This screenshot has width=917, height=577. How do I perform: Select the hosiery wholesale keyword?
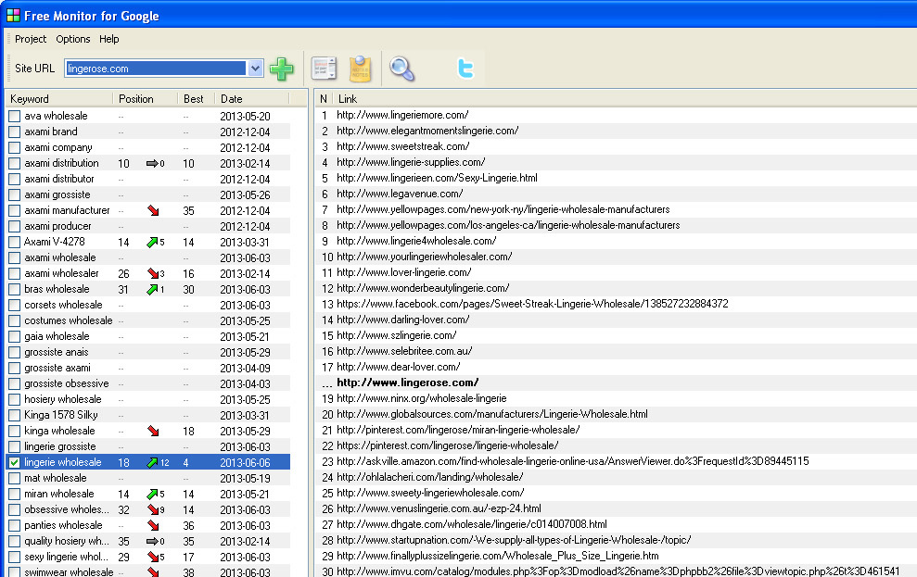[62, 399]
